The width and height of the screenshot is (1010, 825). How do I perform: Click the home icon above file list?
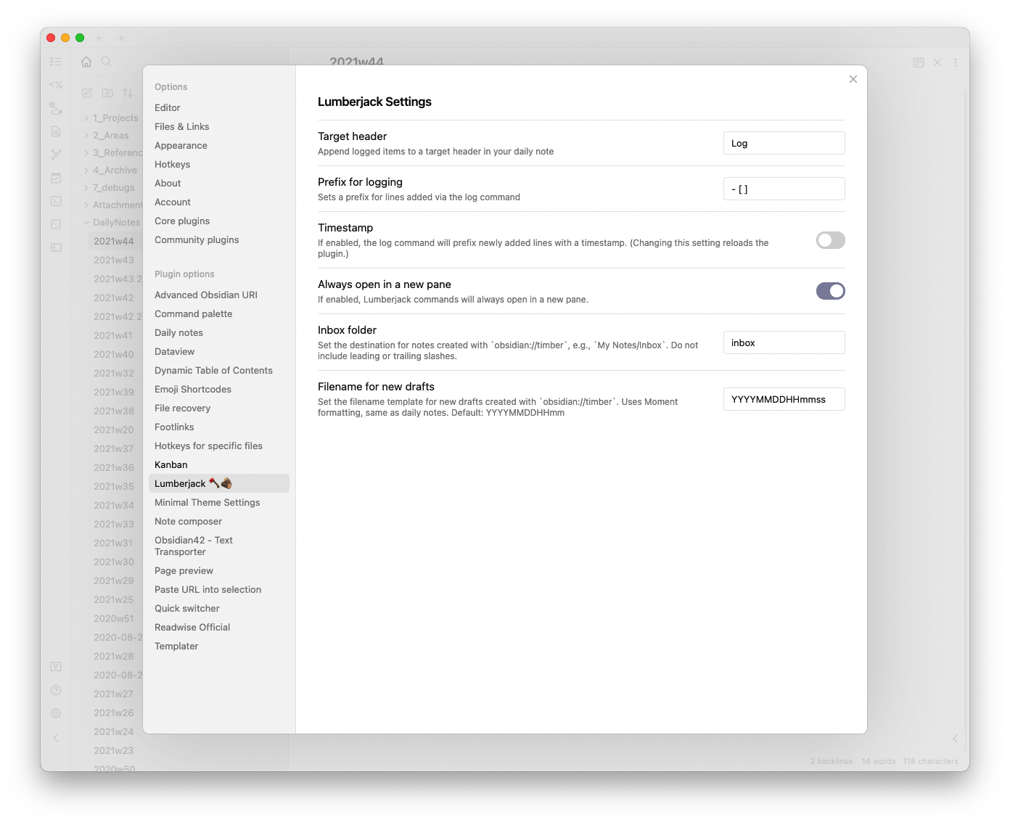[x=86, y=62]
